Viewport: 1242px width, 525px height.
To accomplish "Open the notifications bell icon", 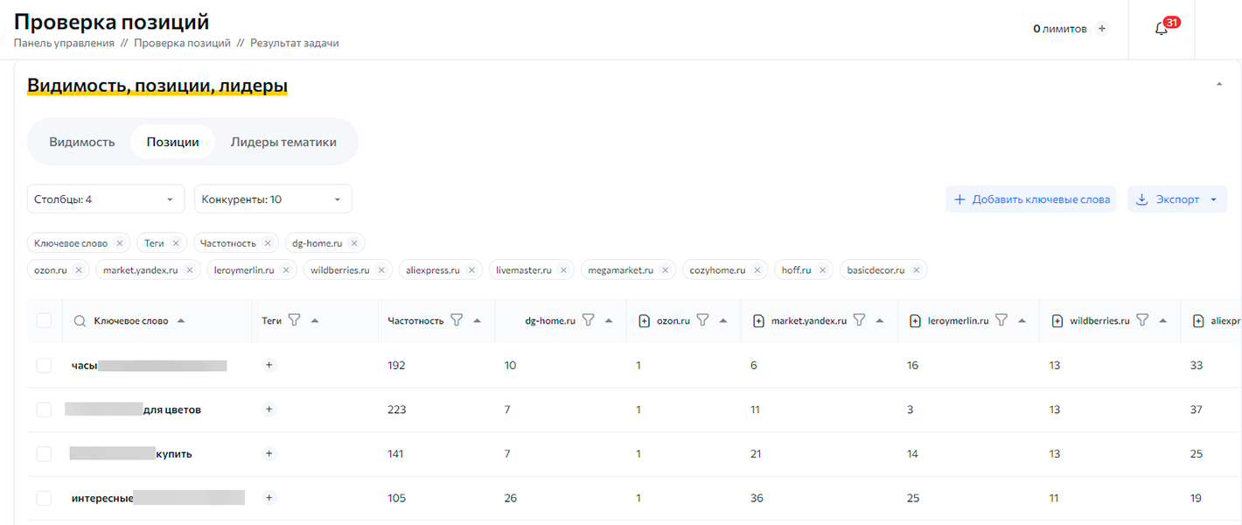I will [1162, 29].
